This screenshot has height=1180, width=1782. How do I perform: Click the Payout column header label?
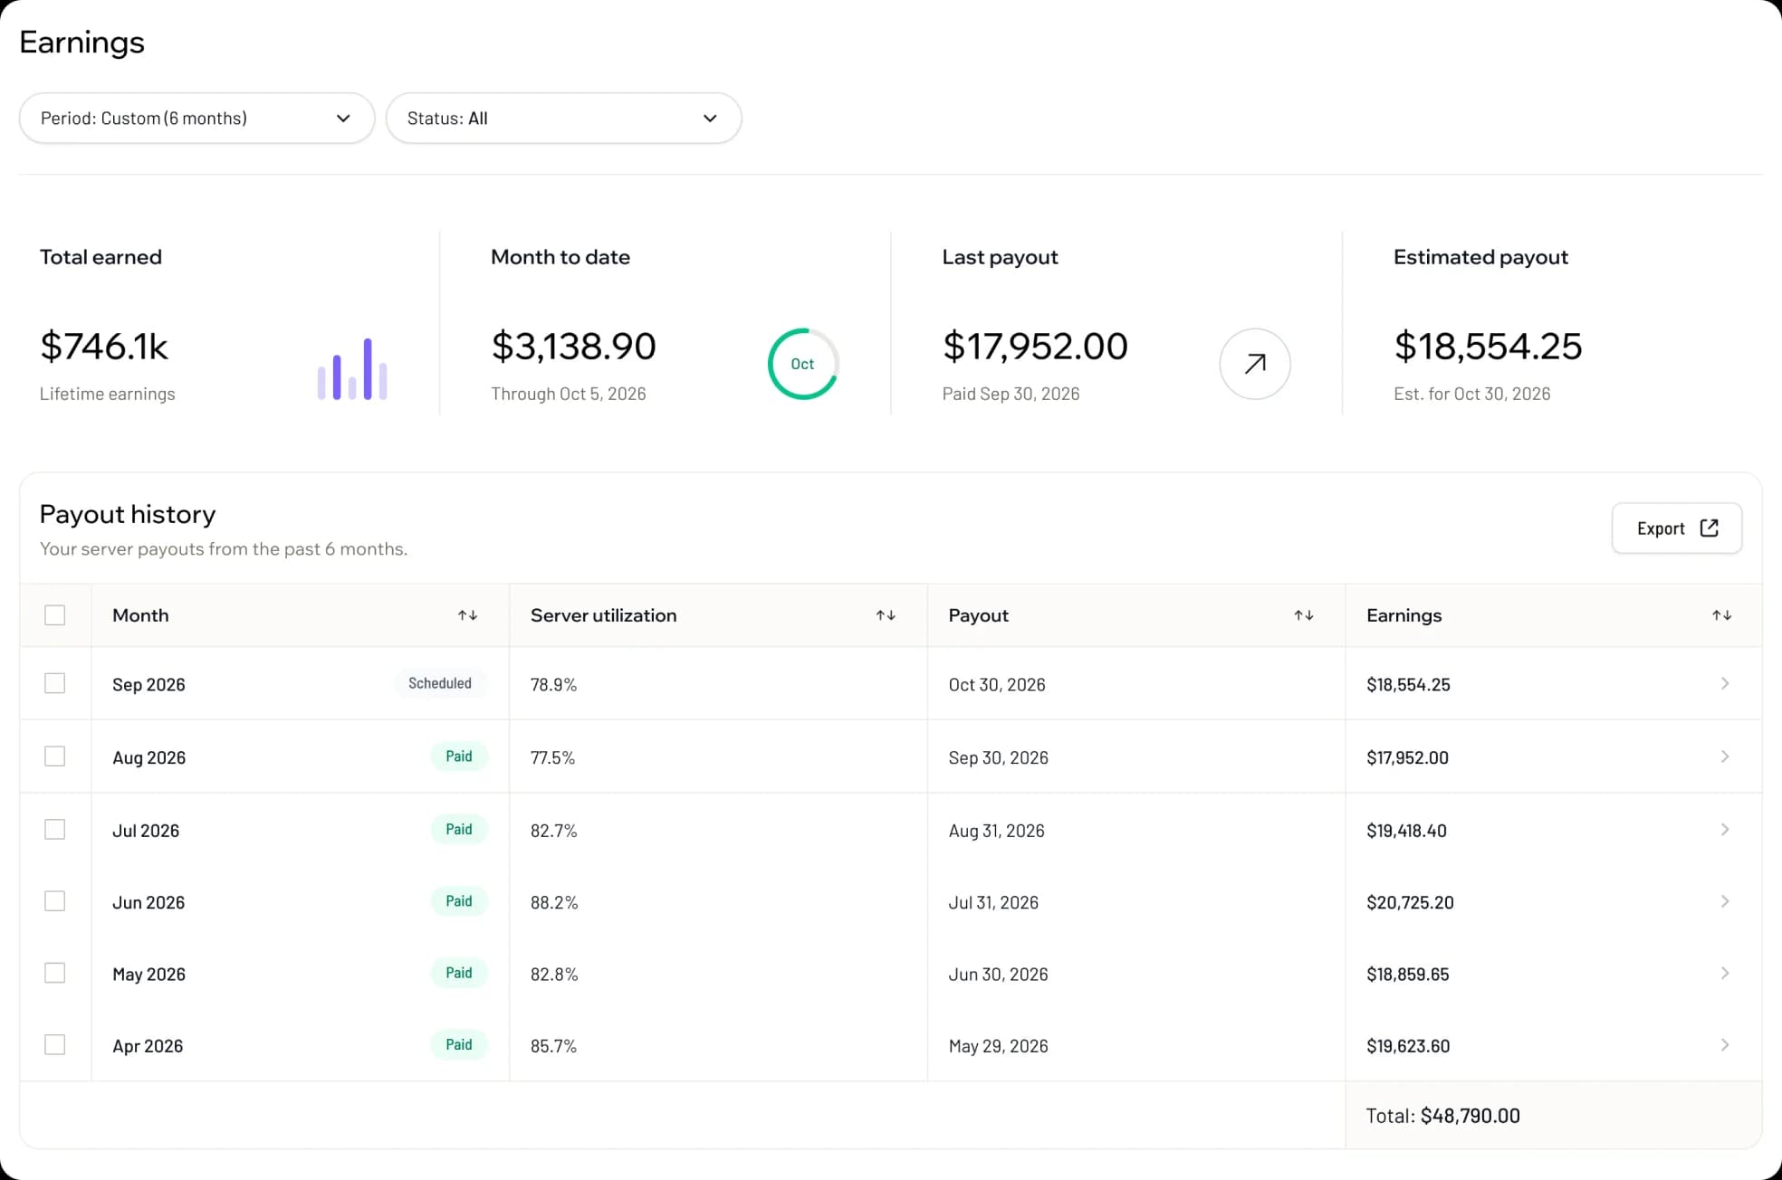(x=978, y=615)
